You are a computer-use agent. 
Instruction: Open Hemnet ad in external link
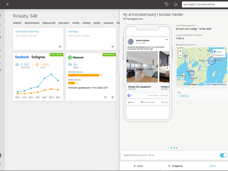point(105,97)
